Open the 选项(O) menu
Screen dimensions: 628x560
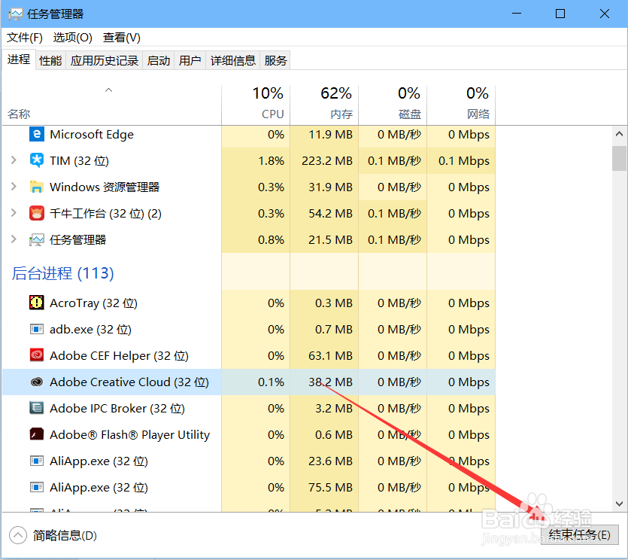click(72, 38)
